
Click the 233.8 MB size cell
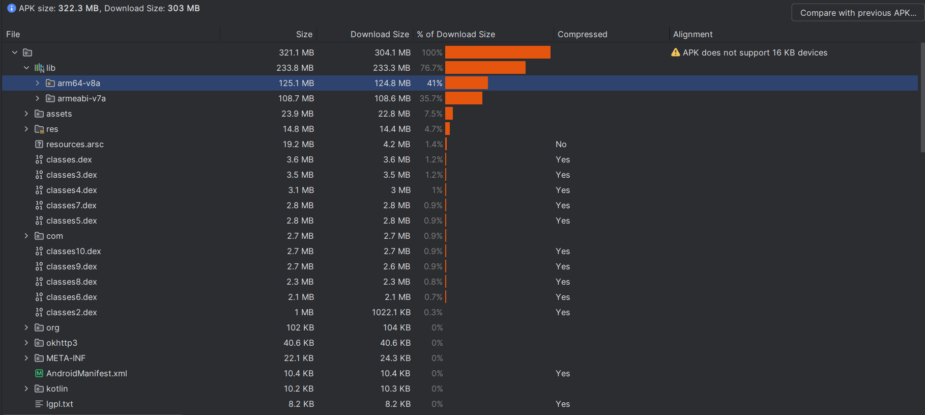[295, 68]
